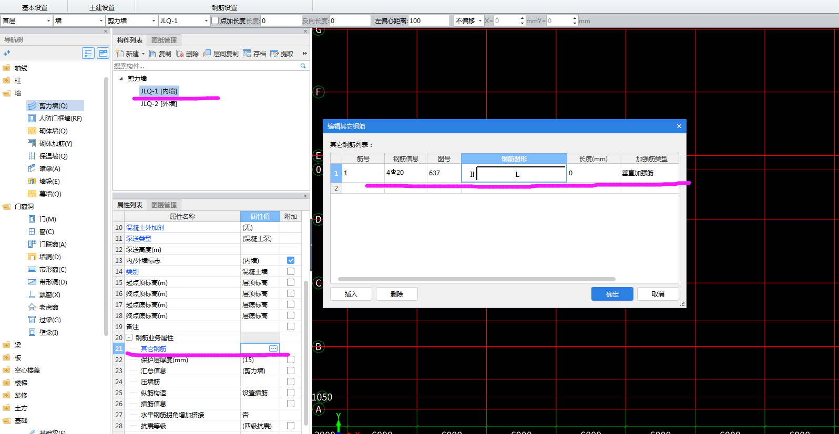This screenshot has width=839, height=434.
Task: Select the 砌体加筋(Y) icon
Action: [32, 143]
